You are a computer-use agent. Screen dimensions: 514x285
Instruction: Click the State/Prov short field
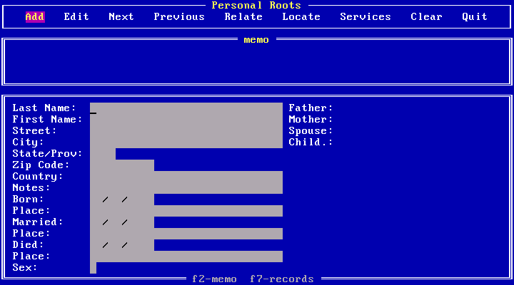click(x=103, y=154)
